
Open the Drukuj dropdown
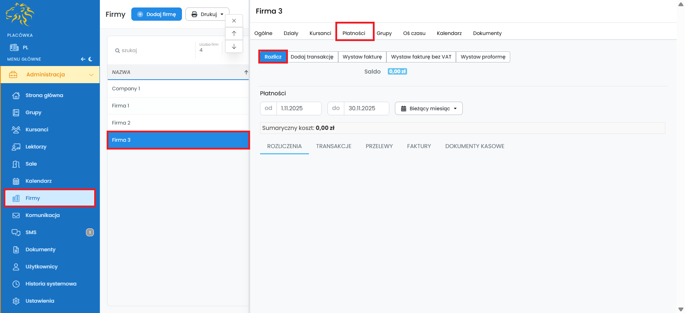207,14
